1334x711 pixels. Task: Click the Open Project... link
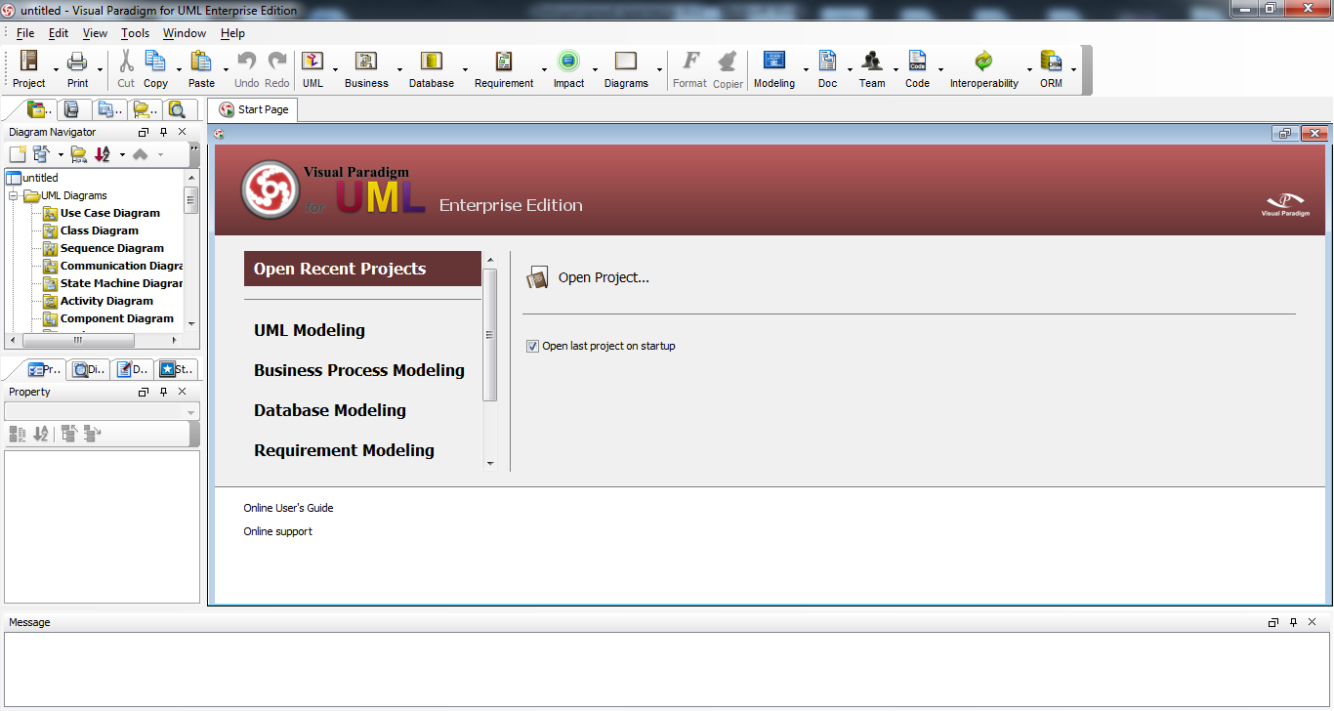pos(604,277)
